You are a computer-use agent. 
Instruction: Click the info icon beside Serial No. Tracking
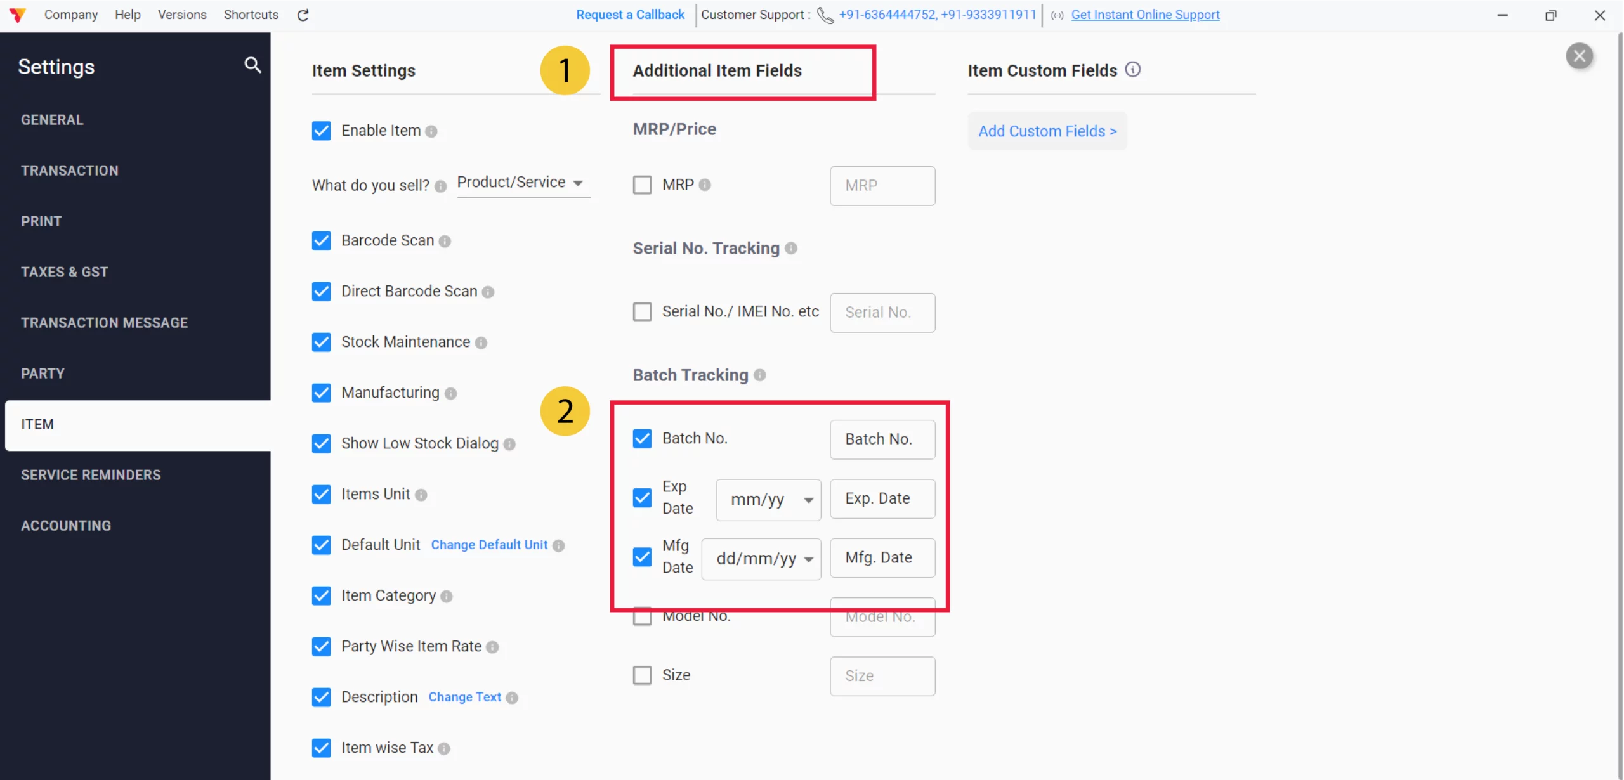pyautogui.click(x=791, y=249)
